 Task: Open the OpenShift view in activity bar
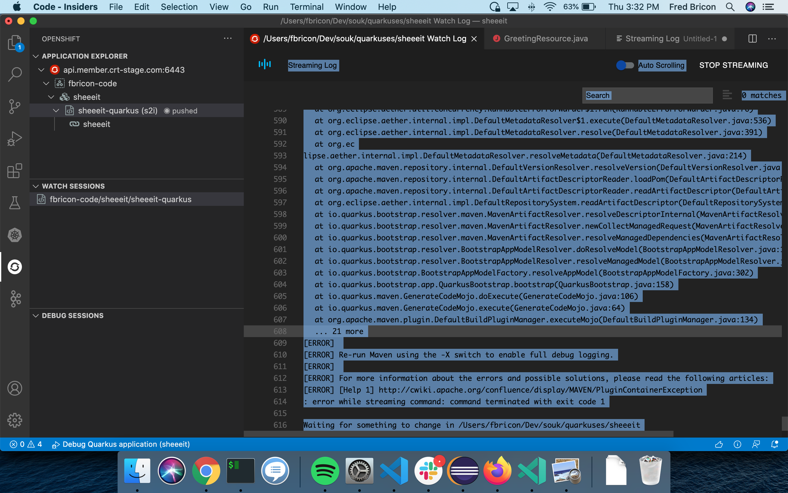(x=15, y=267)
